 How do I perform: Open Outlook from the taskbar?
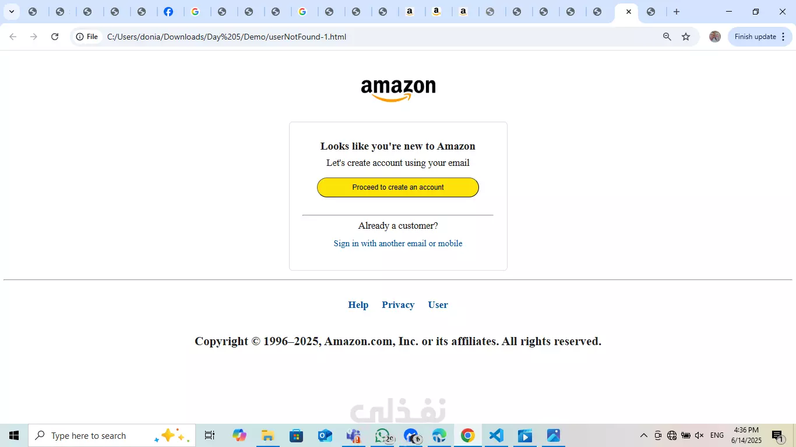click(x=325, y=435)
